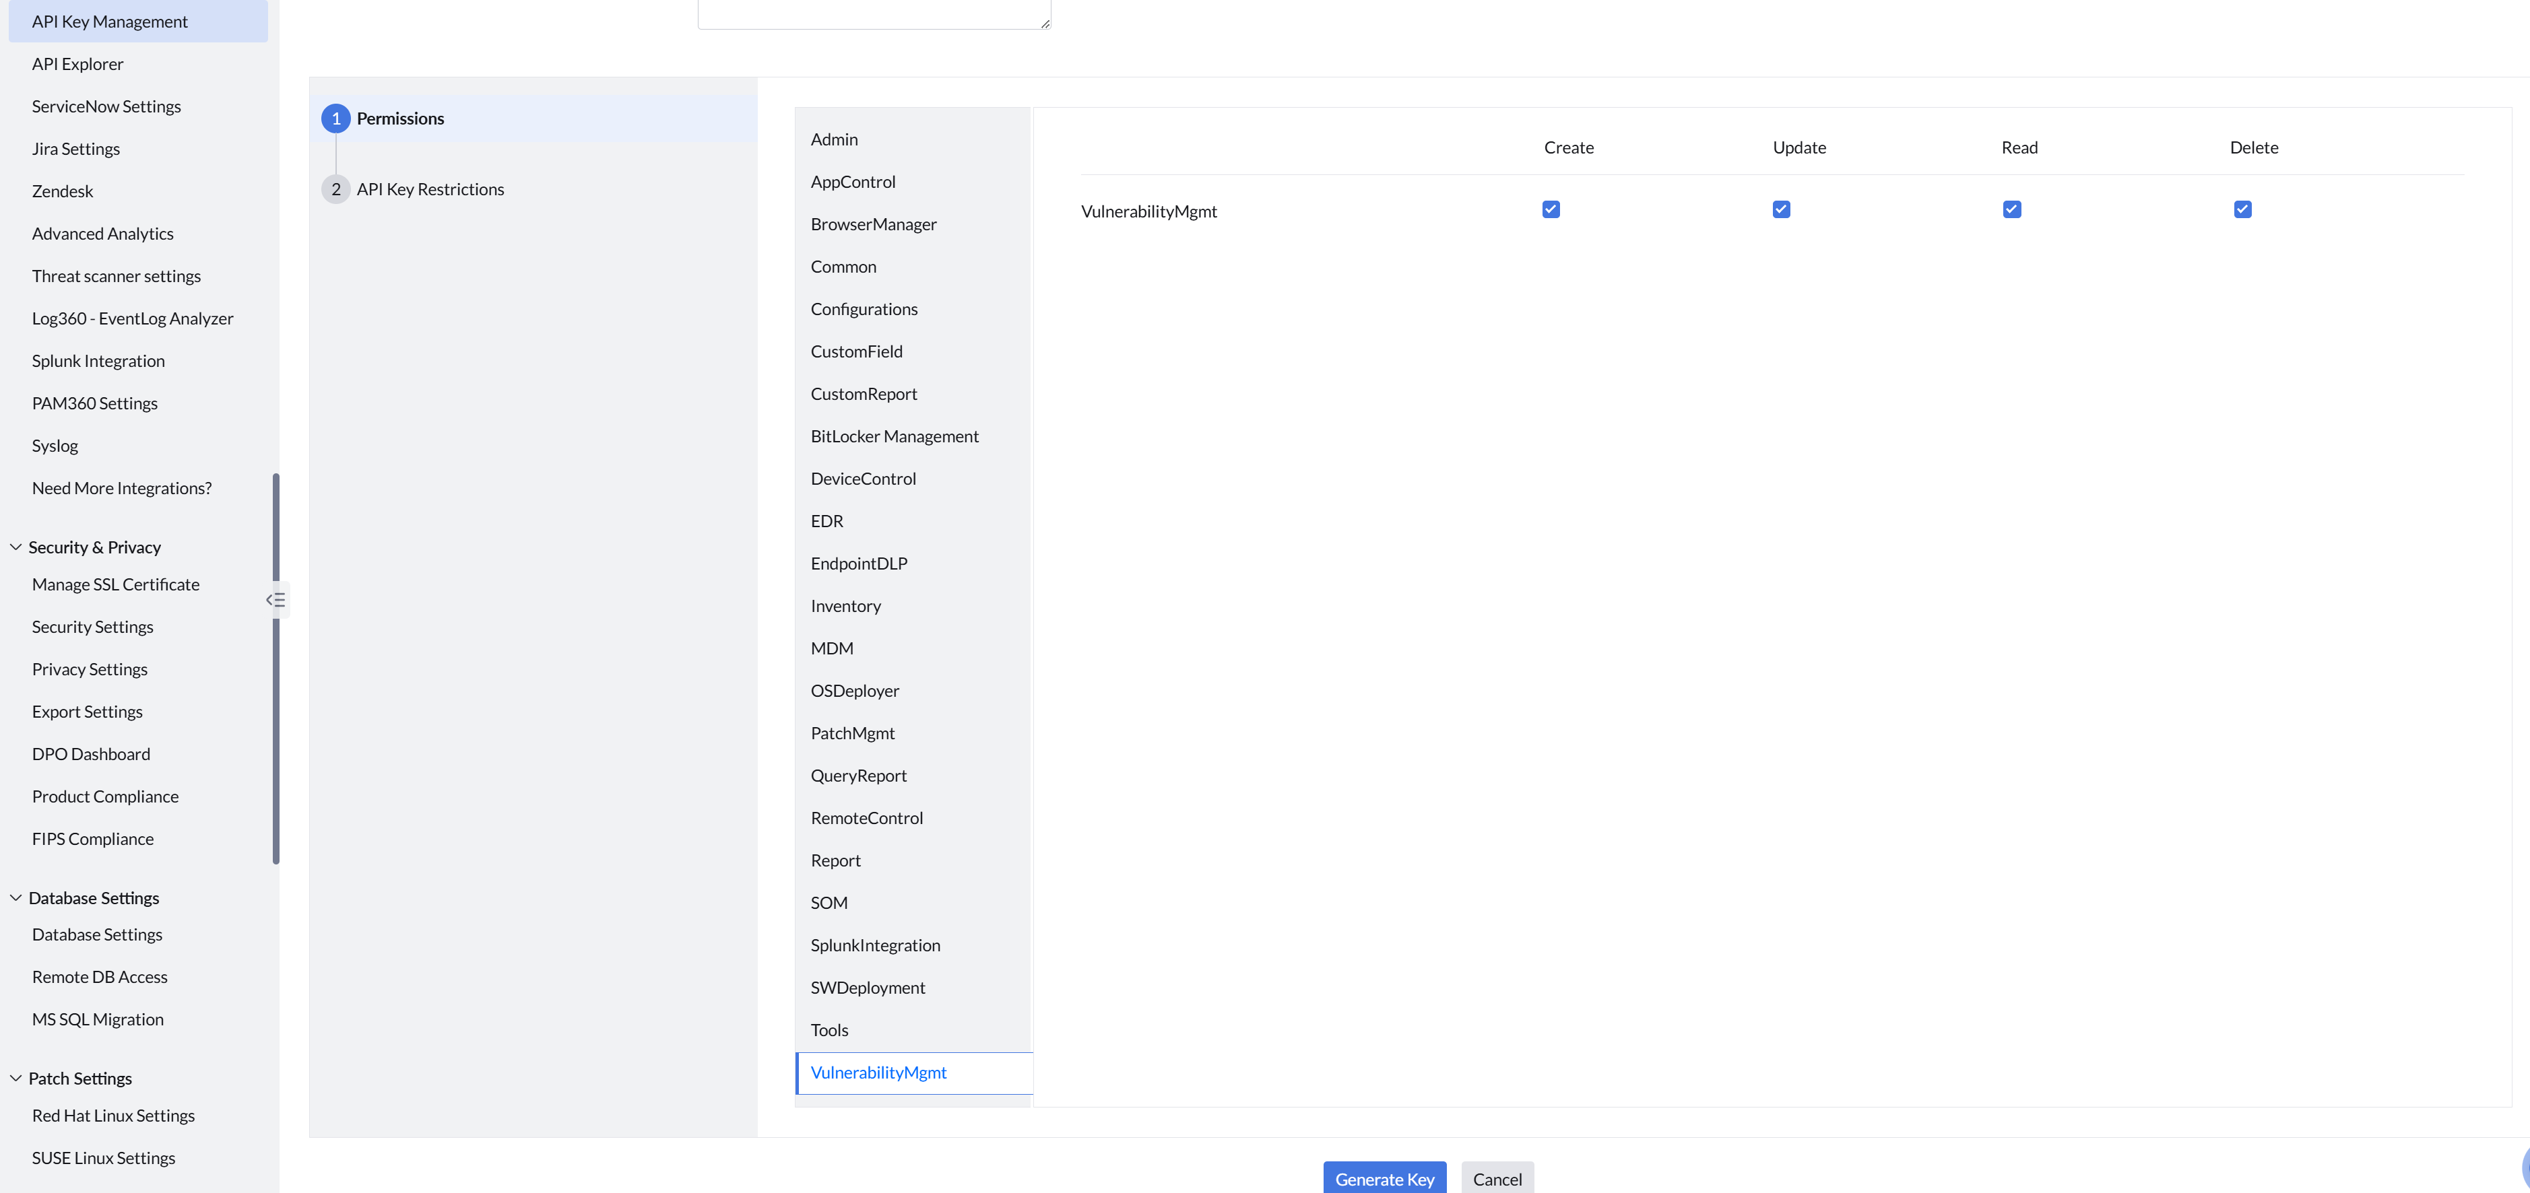Viewport: 2530px width, 1193px height.
Task: Uncheck VulnerabilityMgmt Update permission checkbox
Action: pyautogui.click(x=1780, y=209)
